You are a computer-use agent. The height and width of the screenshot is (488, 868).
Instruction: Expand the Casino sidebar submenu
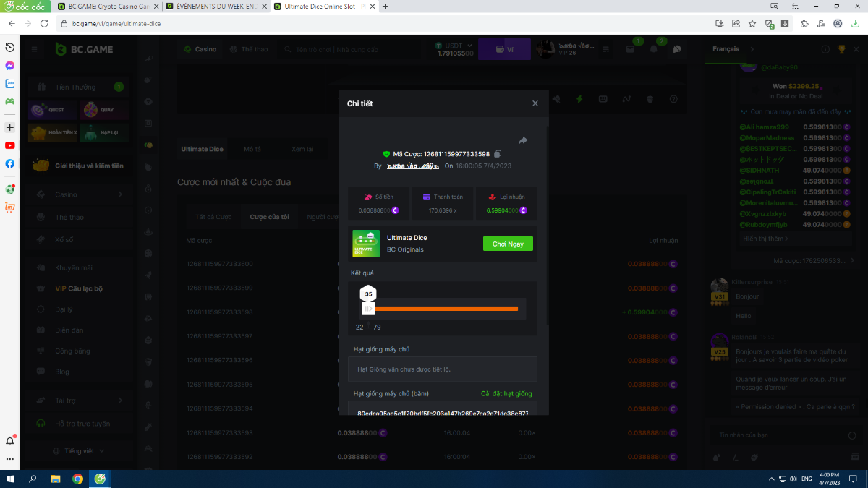coord(120,194)
